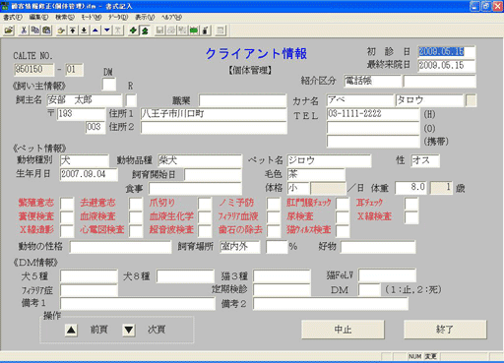Tick the box next to 歯石の除去
This screenshot has height=363, width=504.
274,231
